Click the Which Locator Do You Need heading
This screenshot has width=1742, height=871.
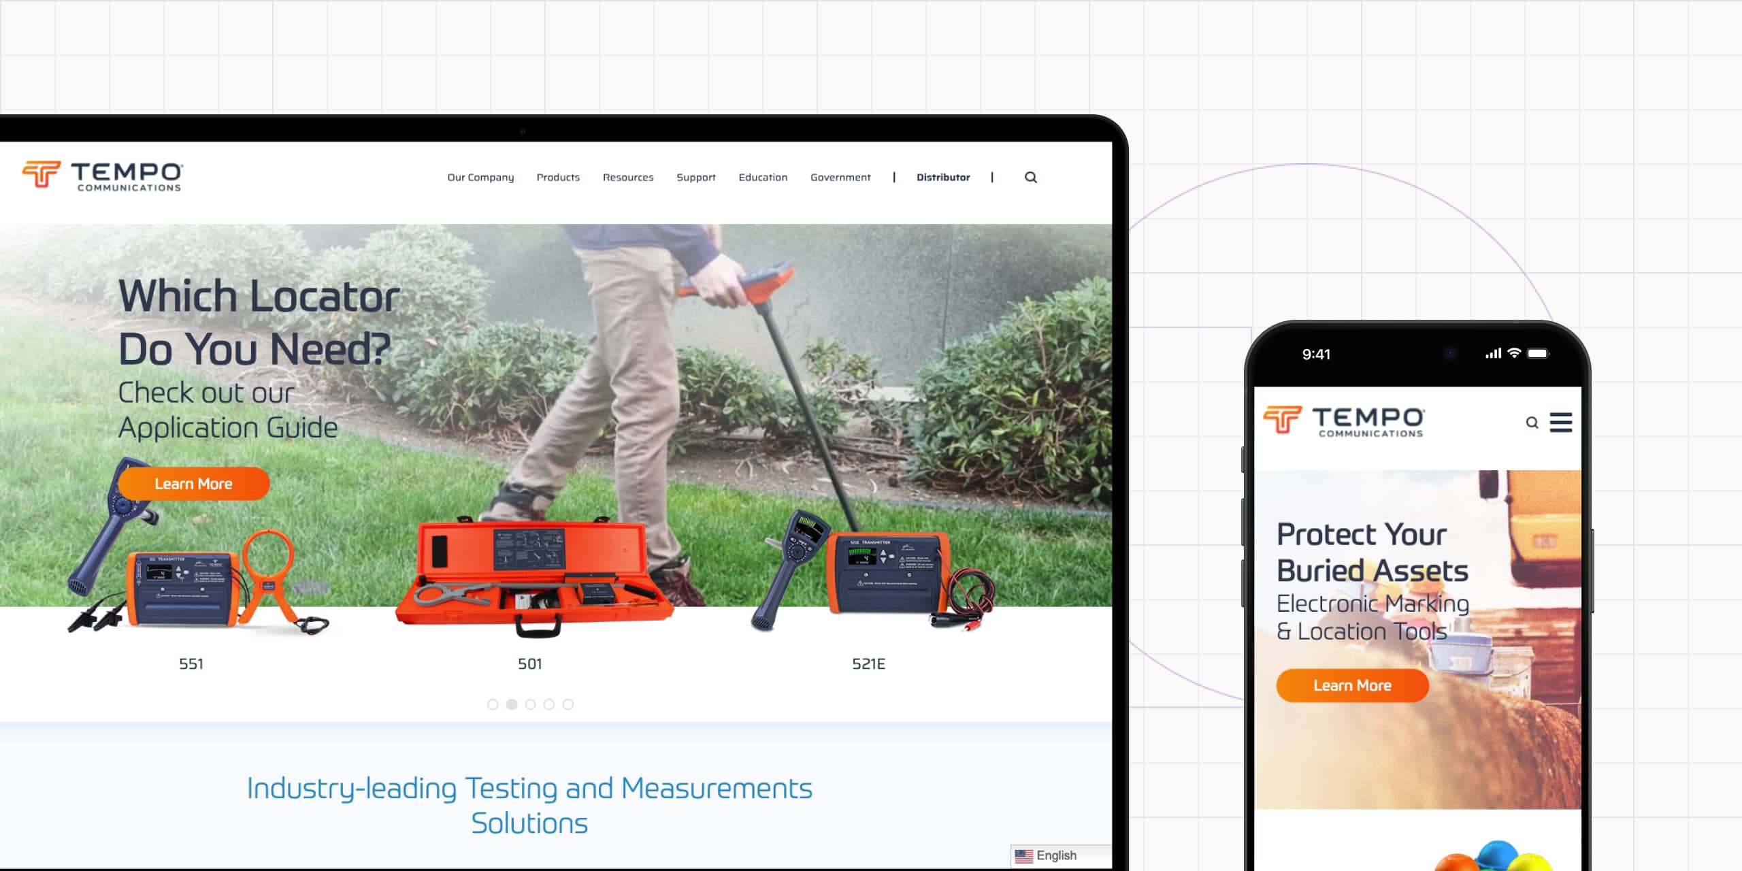click(259, 322)
